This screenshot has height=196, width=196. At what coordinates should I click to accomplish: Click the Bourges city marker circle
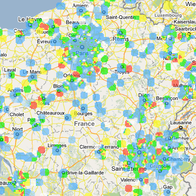83,108
